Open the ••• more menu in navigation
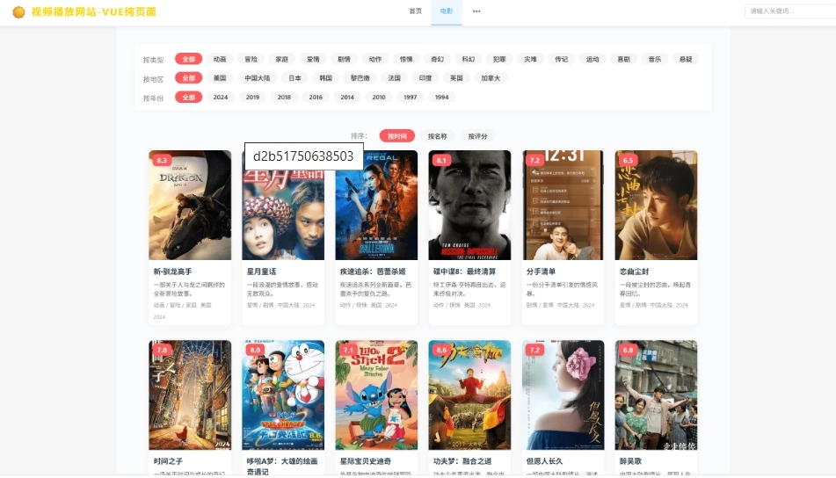Viewport: 836px width, 478px height. (x=476, y=11)
